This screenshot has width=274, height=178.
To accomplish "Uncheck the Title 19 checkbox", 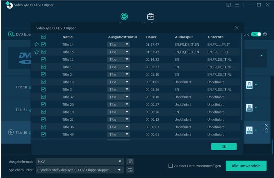I will (x=43, y=82).
